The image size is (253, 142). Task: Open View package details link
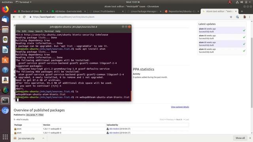tap(180, 107)
